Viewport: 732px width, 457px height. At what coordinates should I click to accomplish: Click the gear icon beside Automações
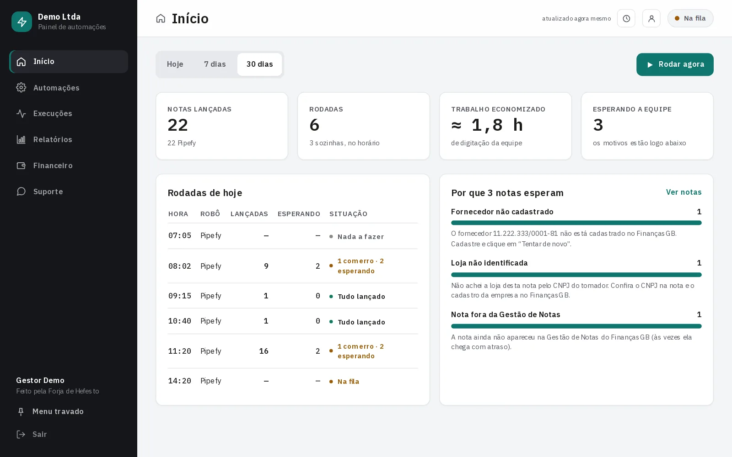point(21,88)
